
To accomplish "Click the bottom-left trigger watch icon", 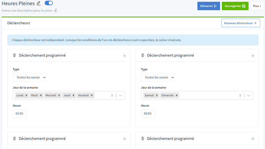I will click(x=15, y=139).
